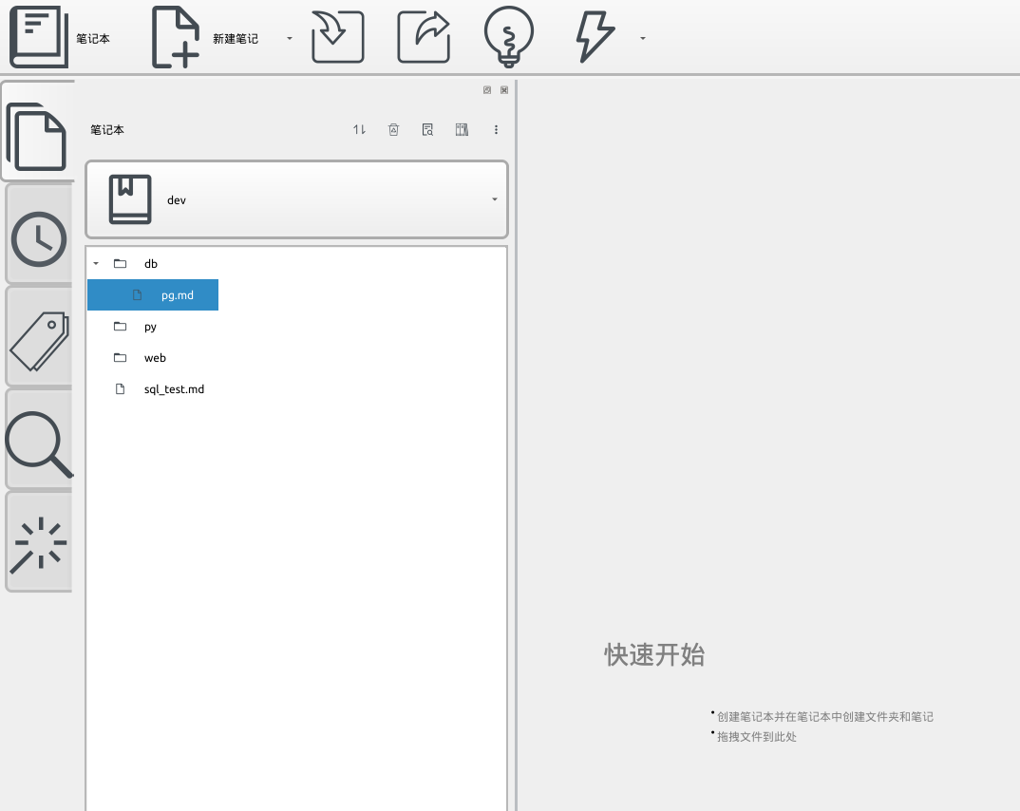Image resolution: width=1020 pixels, height=811 pixels.
Task: Open tips via the lightbulb icon
Action: pyautogui.click(x=509, y=36)
